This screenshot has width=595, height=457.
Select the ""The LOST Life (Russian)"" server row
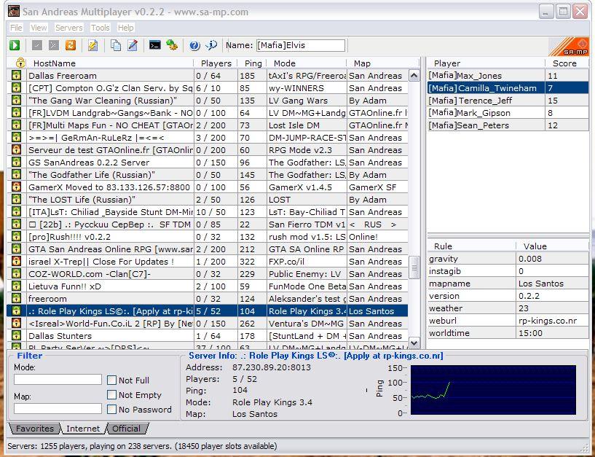point(208,200)
